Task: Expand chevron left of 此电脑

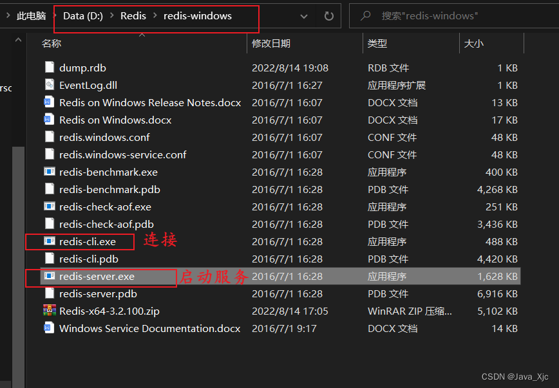Action: pos(8,15)
